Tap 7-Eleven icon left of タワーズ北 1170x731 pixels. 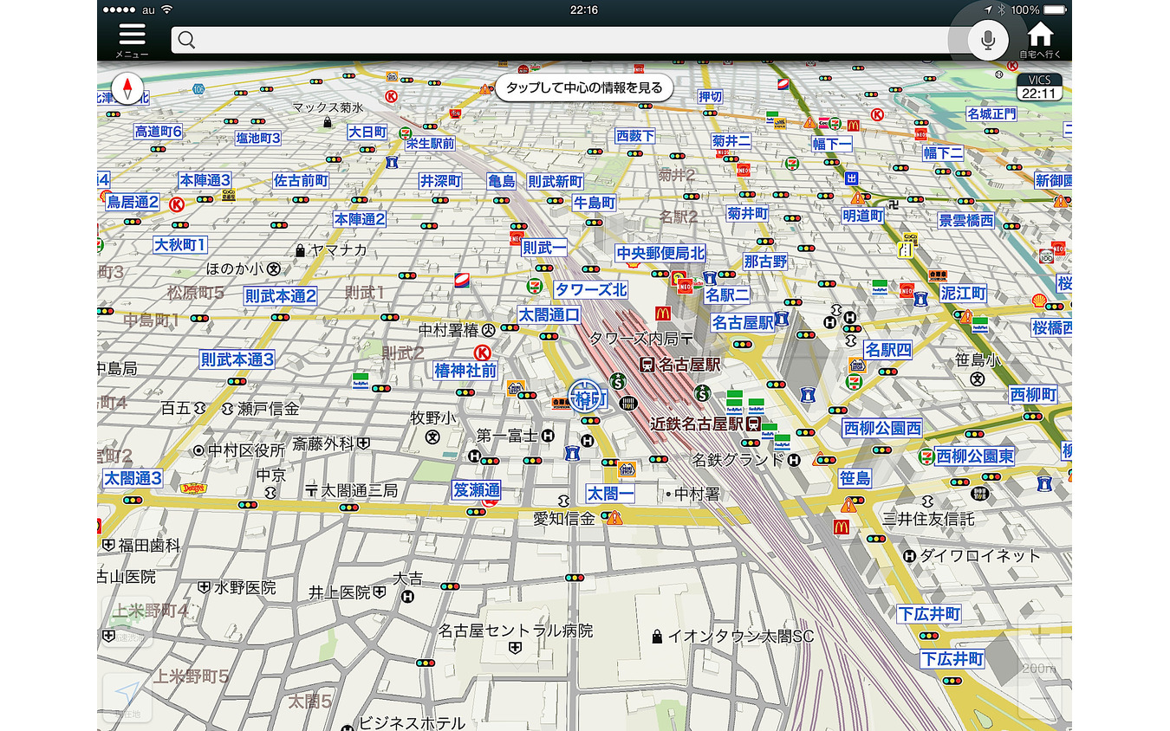pyautogui.click(x=536, y=285)
